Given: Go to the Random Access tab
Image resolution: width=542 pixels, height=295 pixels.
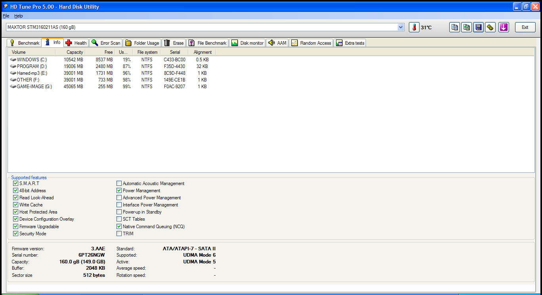Looking at the screenshot, I should pyautogui.click(x=311, y=43).
